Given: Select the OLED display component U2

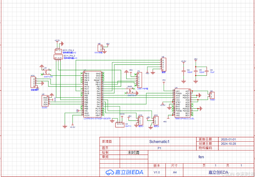Looking at the screenshot, I should point(45,101).
